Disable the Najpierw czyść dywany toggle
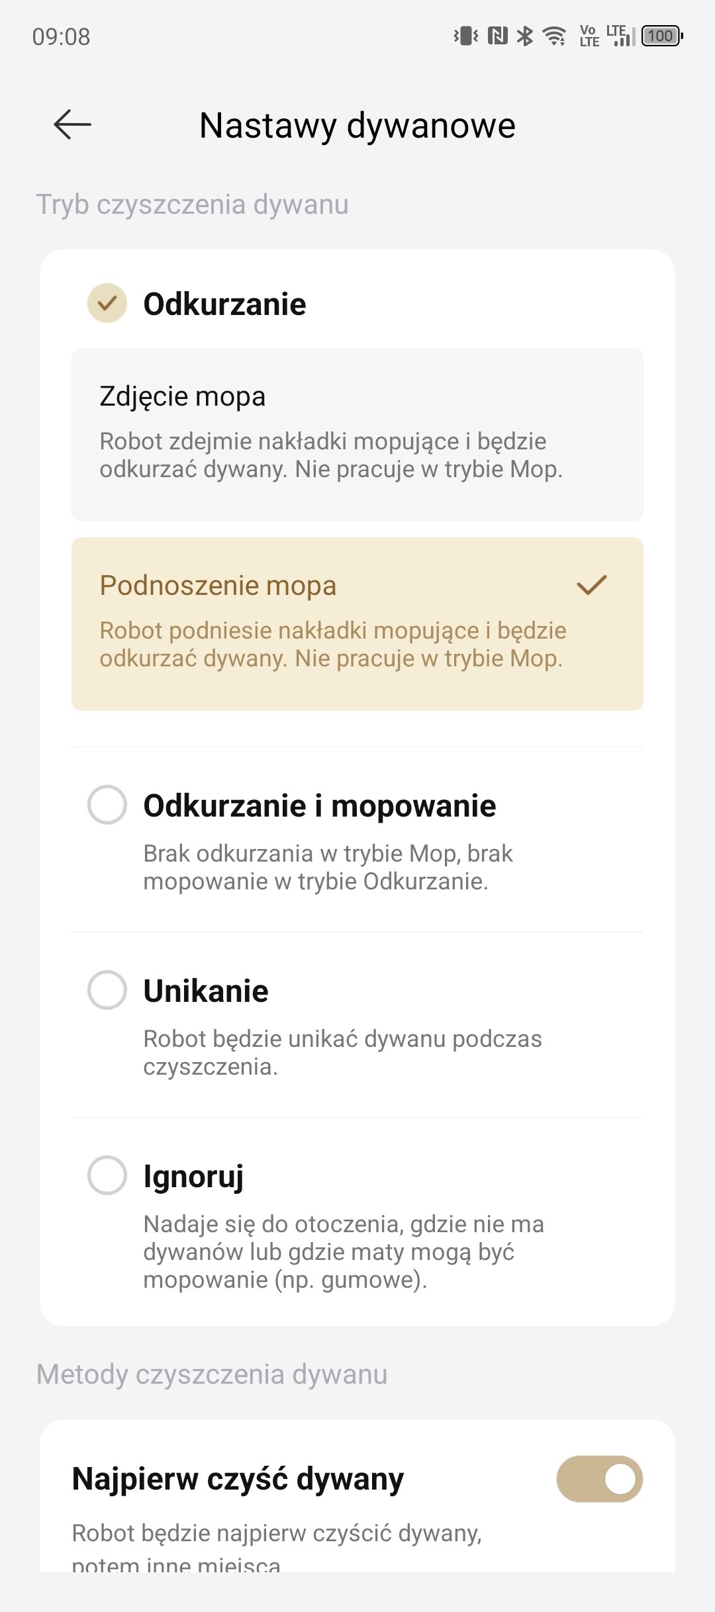715x1612 pixels. (600, 1479)
